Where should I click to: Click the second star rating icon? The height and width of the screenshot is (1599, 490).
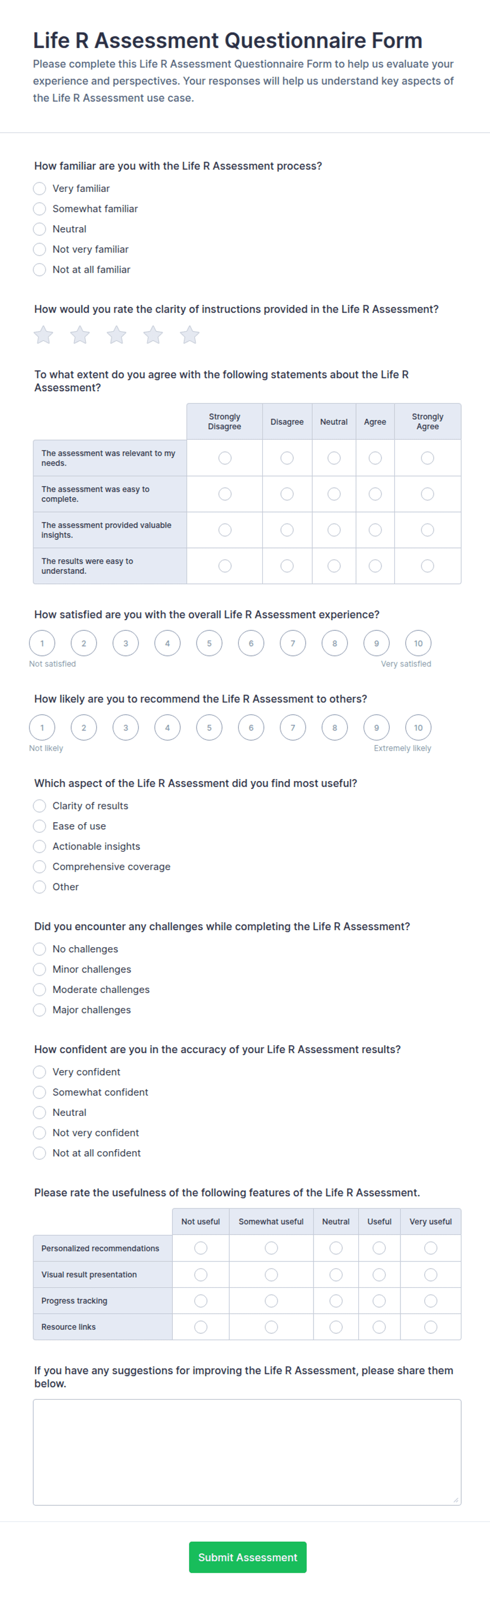[x=80, y=335]
